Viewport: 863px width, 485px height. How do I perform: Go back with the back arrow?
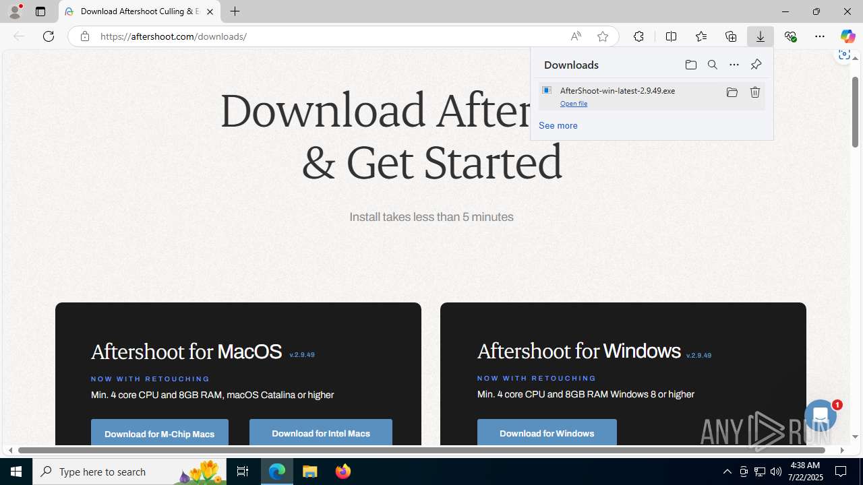pyautogui.click(x=19, y=36)
